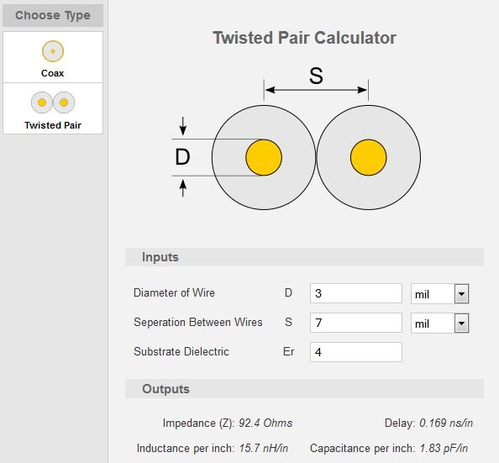499x463 pixels.
Task: Open the Separation Between Wires unit dropdown
Action: 461,324
